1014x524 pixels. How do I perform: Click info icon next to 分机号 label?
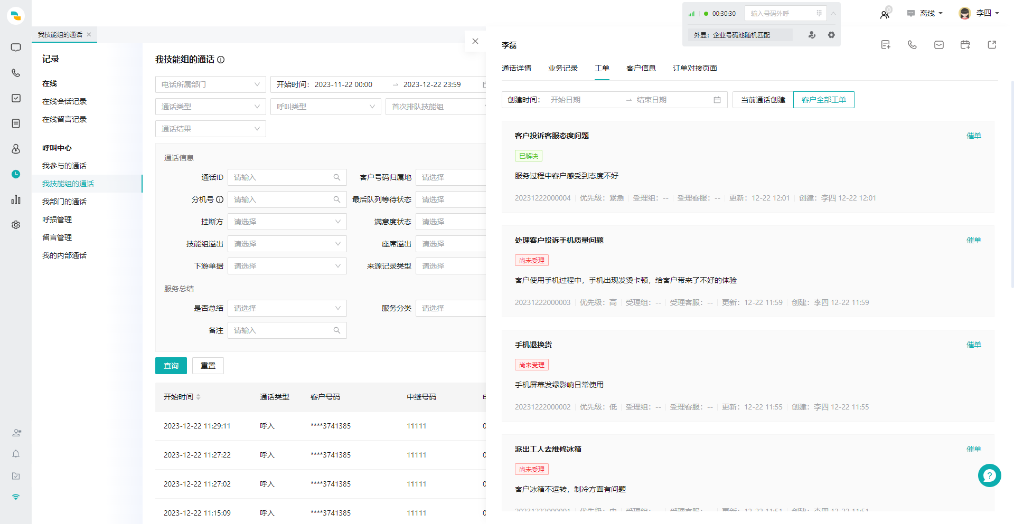(x=220, y=199)
